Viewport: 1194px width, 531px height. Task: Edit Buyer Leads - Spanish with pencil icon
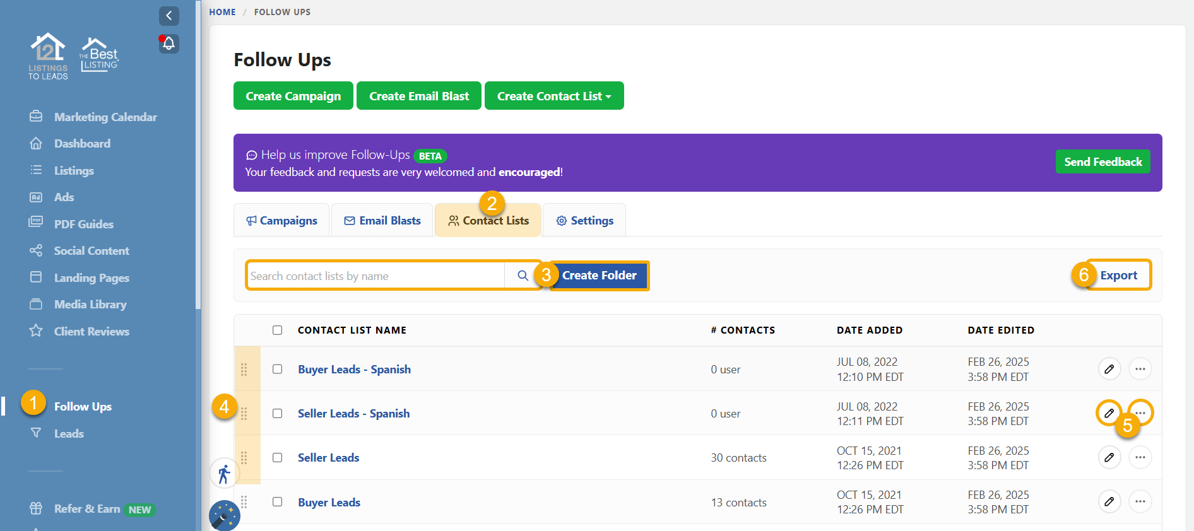pyautogui.click(x=1109, y=369)
